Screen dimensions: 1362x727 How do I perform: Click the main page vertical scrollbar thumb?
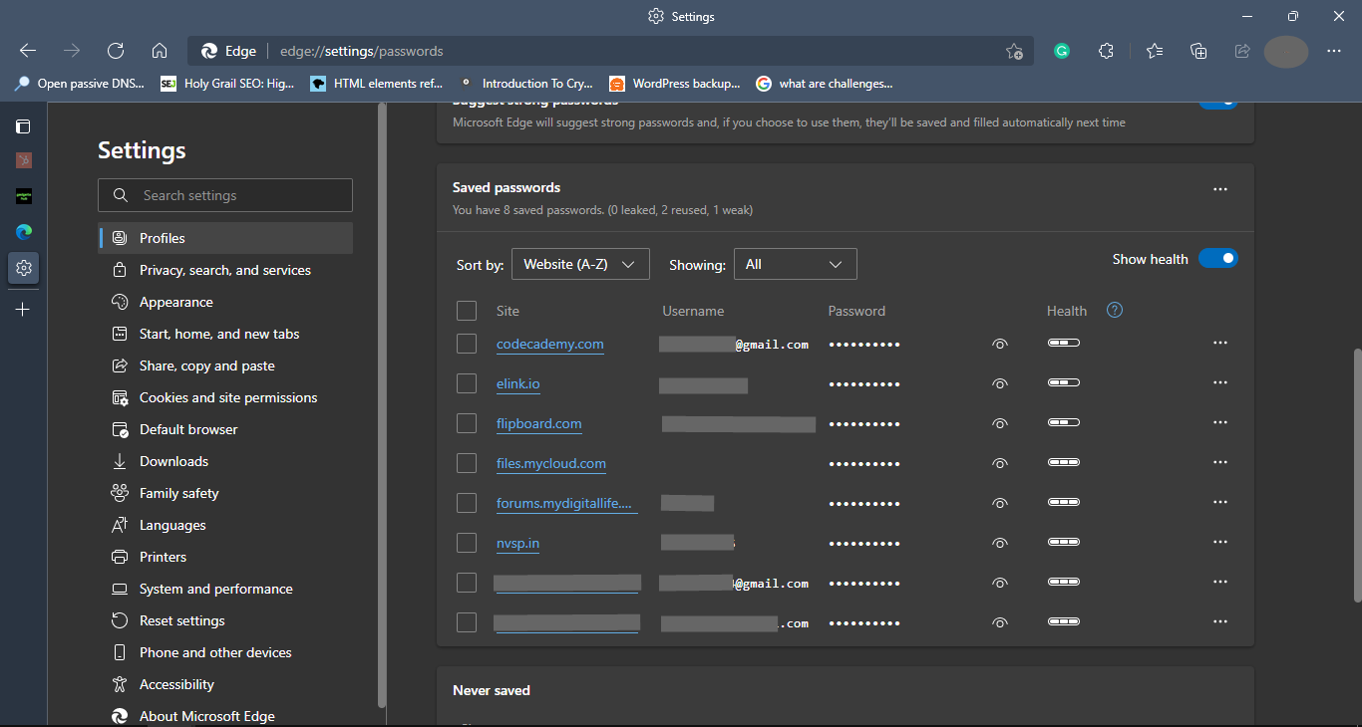[1357, 474]
